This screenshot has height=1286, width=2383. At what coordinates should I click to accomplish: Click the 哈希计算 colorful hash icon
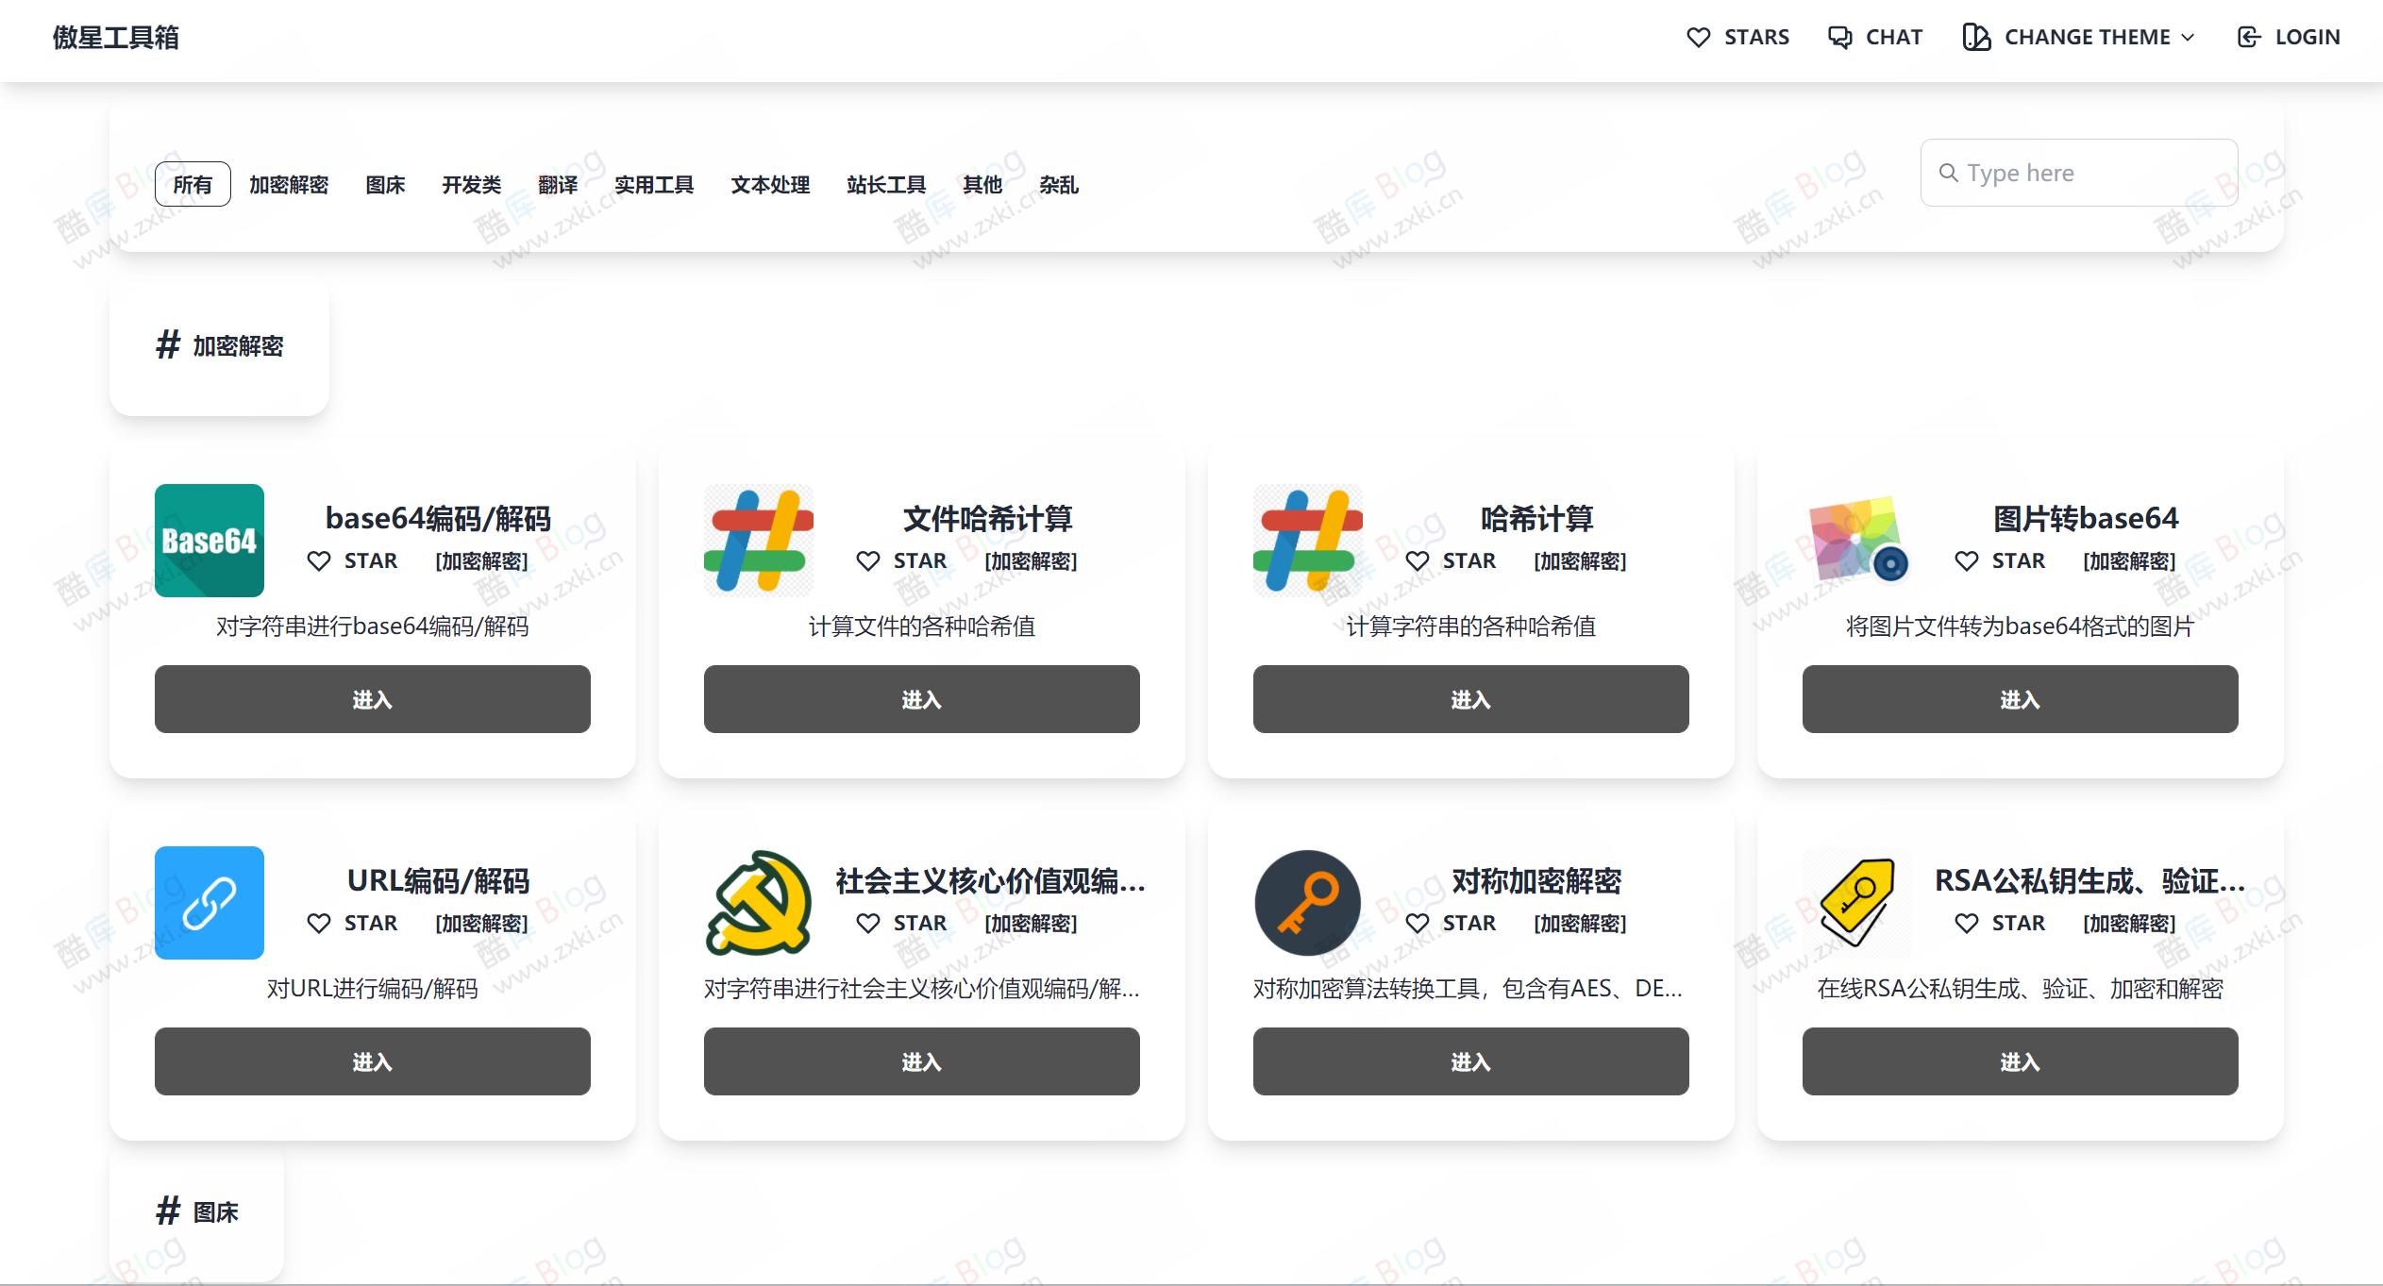(x=1308, y=540)
